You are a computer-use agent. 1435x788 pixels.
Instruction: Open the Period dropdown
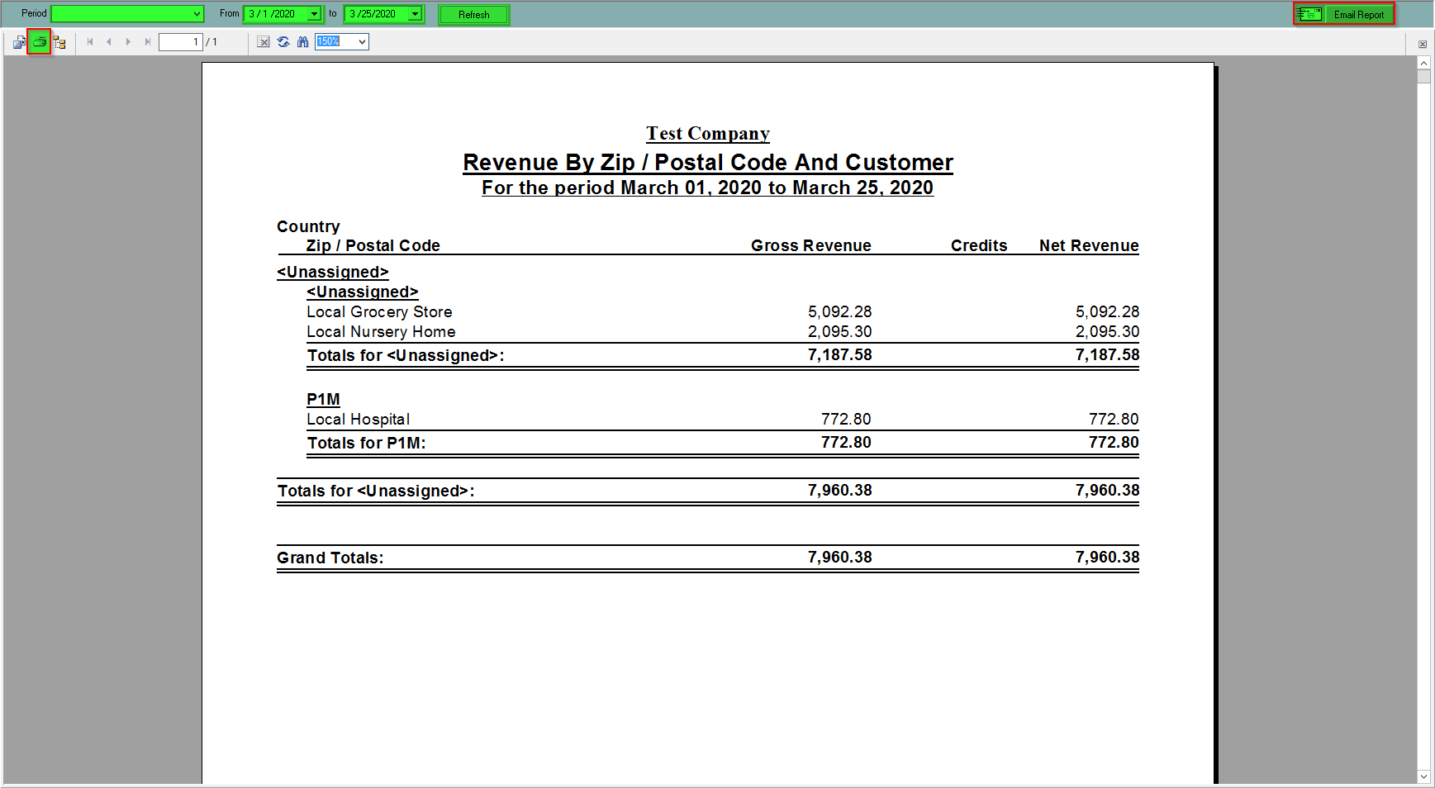197,14
